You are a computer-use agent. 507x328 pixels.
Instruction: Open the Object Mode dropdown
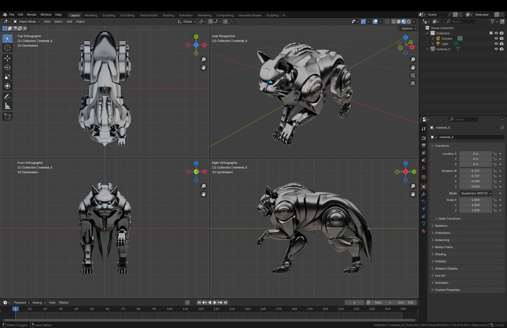click(x=27, y=22)
